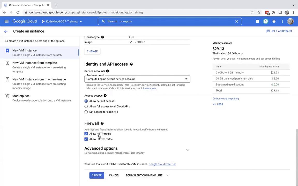Uncheck Allow HTTPS traffic checkbox
This screenshot has height=186, width=298.
(x=86, y=139)
